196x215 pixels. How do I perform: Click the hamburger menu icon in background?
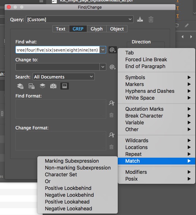click(x=41, y=1)
